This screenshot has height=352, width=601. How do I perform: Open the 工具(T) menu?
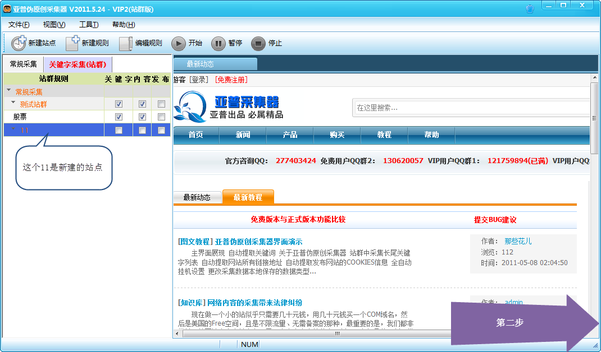pos(89,25)
